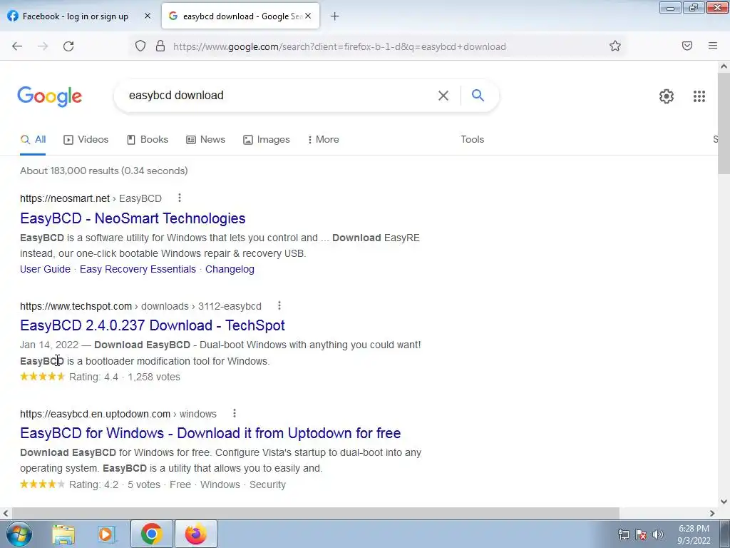Click the scroll down arrow
The image size is (730, 548).
click(x=724, y=502)
